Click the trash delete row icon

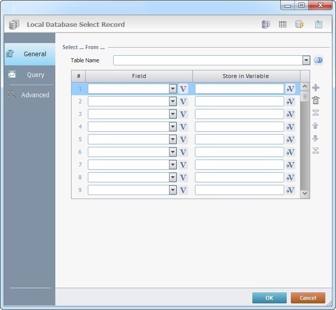(316, 101)
